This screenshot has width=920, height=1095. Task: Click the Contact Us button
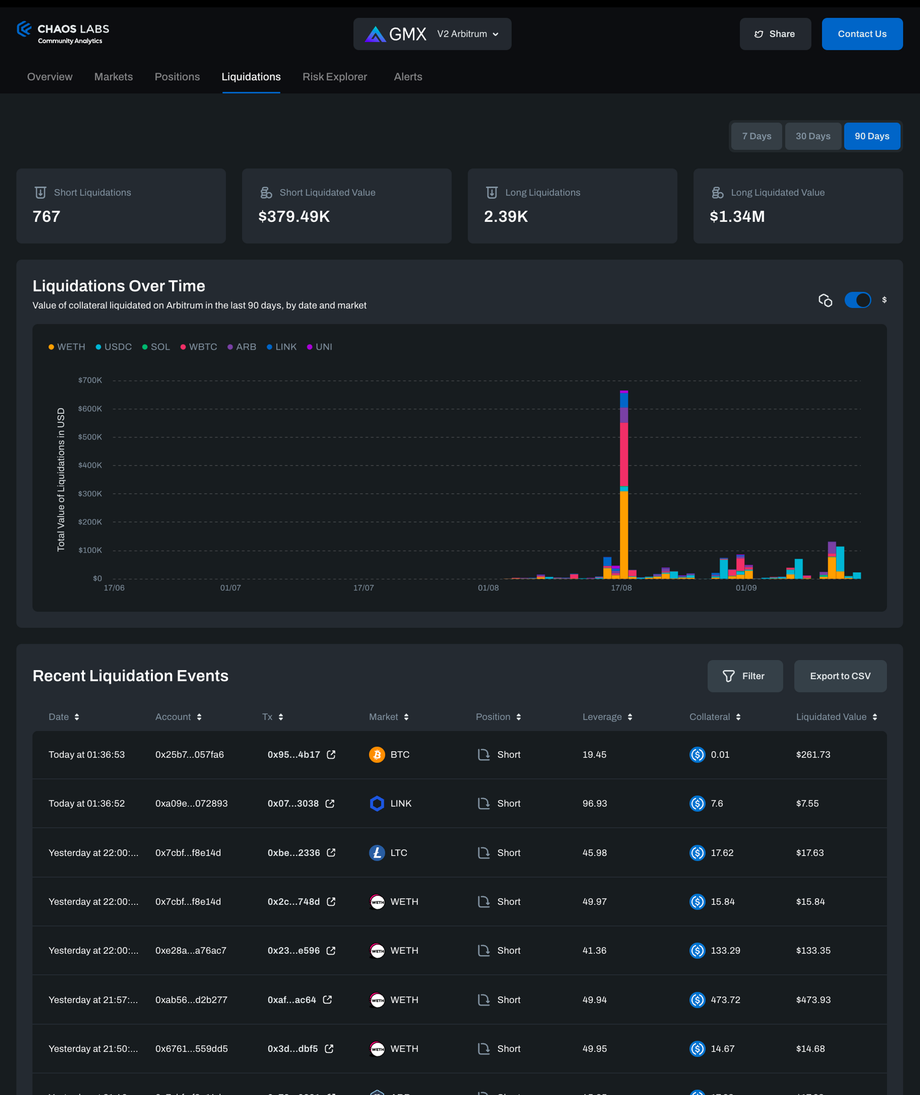(862, 34)
